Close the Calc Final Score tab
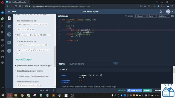This screenshot has width=175, height=98. tap(28, 2)
